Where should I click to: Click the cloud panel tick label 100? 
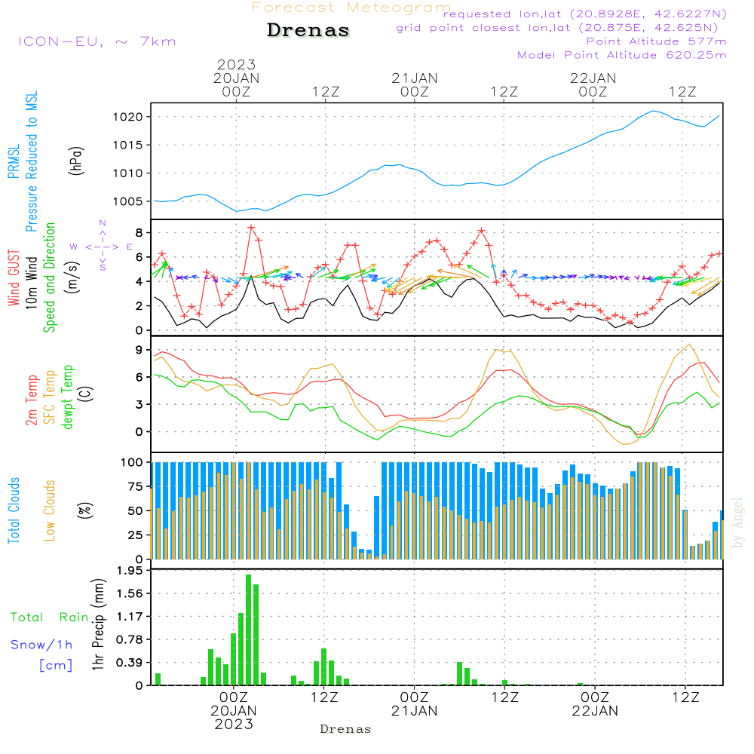pos(132,463)
